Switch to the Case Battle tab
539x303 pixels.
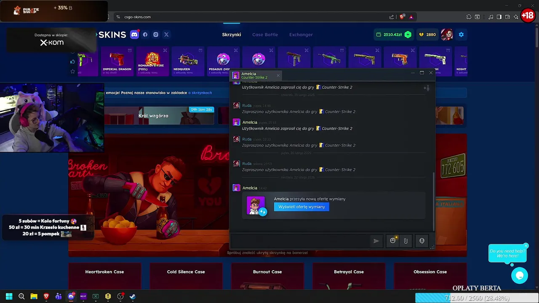coord(265,35)
